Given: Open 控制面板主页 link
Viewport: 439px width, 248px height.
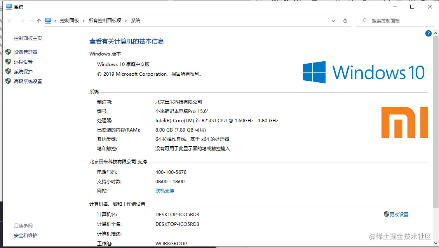Looking at the screenshot, I should pos(28,38).
